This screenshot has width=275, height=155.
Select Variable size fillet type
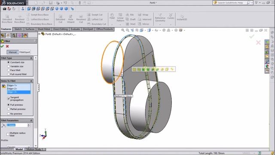pos(8,66)
